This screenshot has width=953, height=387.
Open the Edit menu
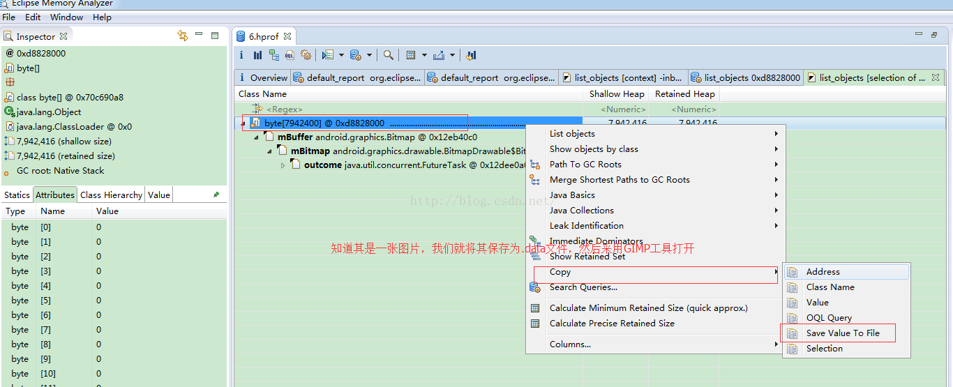click(x=33, y=17)
